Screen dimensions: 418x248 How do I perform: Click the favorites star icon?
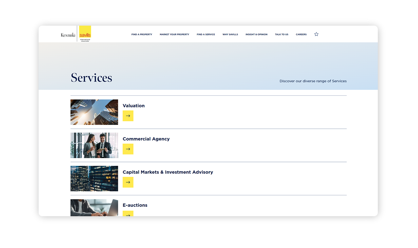coord(316,34)
